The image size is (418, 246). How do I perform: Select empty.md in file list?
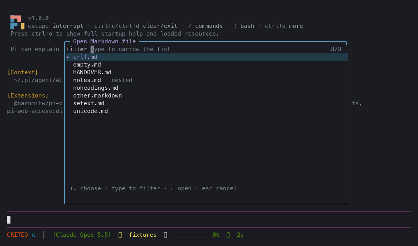(207, 65)
